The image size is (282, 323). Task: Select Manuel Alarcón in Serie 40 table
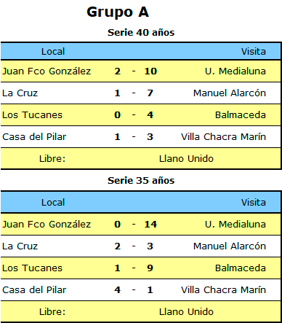(230, 93)
